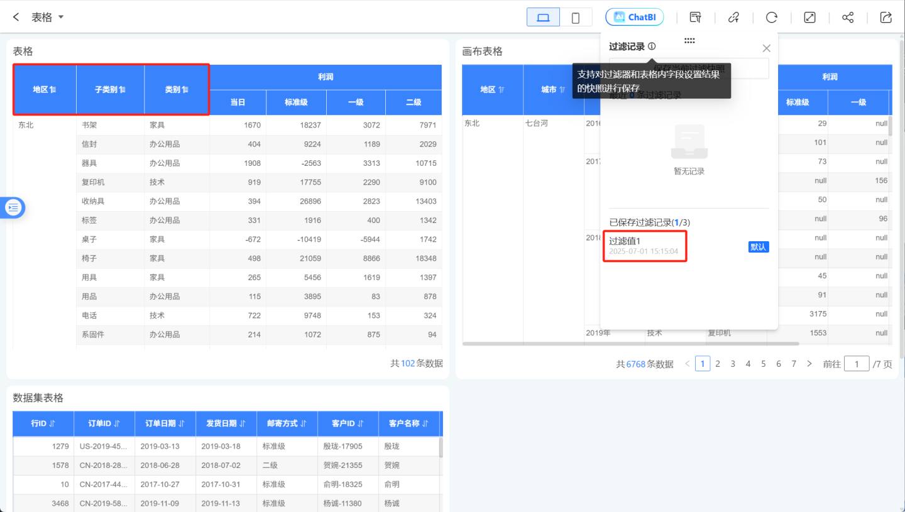The image size is (905, 512).
Task: Refresh the dashboard data
Action: click(772, 17)
